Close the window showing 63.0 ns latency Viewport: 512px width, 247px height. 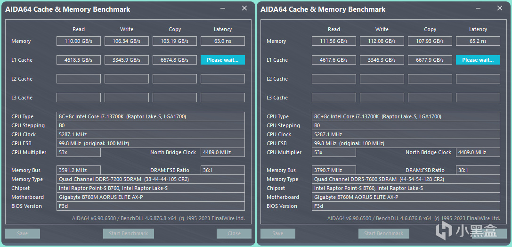(244, 8)
